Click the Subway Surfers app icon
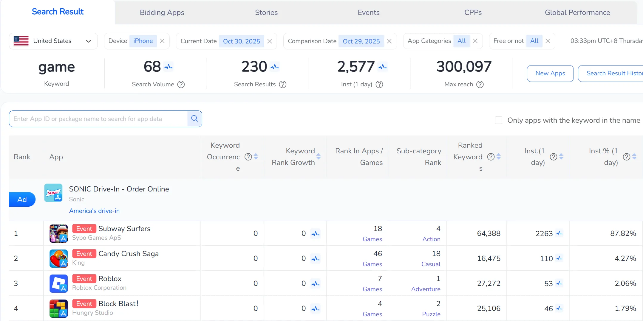This screenshot has height=321, width=643. [58, 233]
